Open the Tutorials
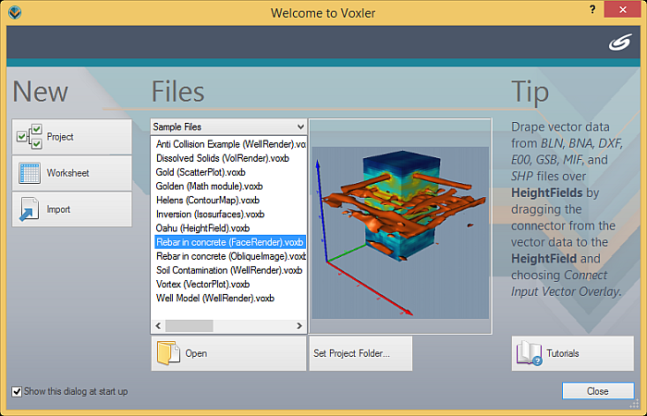 tap(573, 353)
